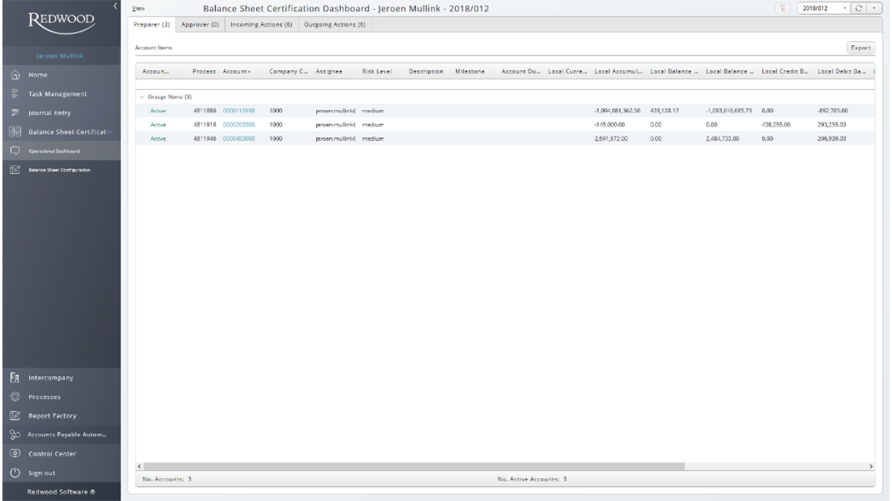Image resolution: width=892 pixels, height=501 pixels.
Task: Refresh the dashboard with the reload icon
Action: point(859,8)
